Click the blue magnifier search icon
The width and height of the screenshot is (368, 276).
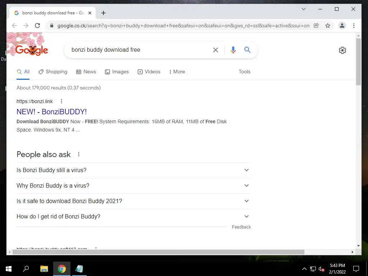[247, 50]
